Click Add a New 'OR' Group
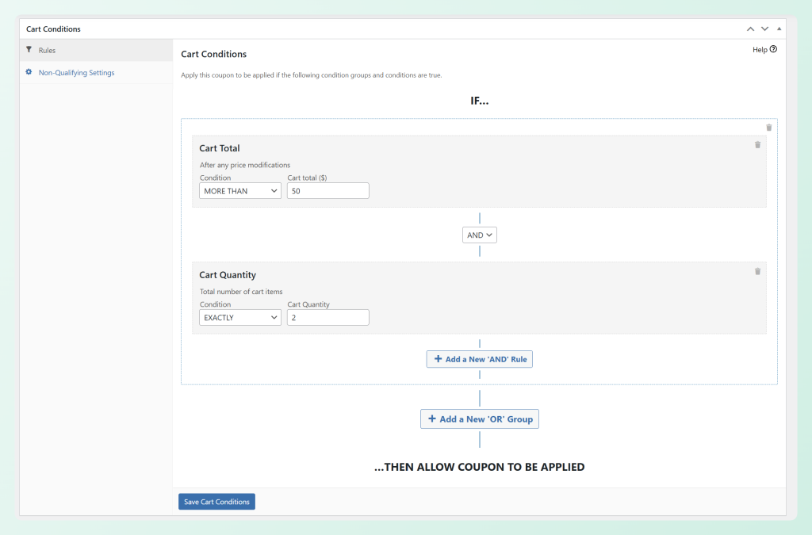This screenshot has height=535, width=812. [x=479, y=418]
